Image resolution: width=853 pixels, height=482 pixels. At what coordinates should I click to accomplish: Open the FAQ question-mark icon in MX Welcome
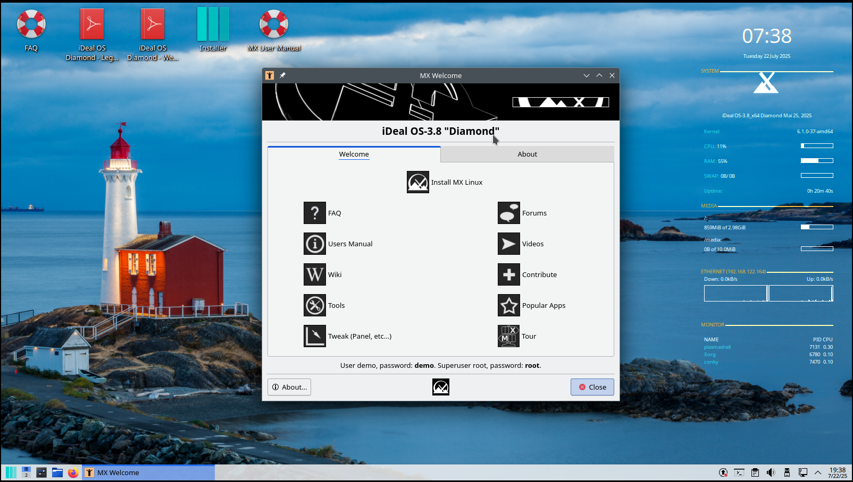315,213
